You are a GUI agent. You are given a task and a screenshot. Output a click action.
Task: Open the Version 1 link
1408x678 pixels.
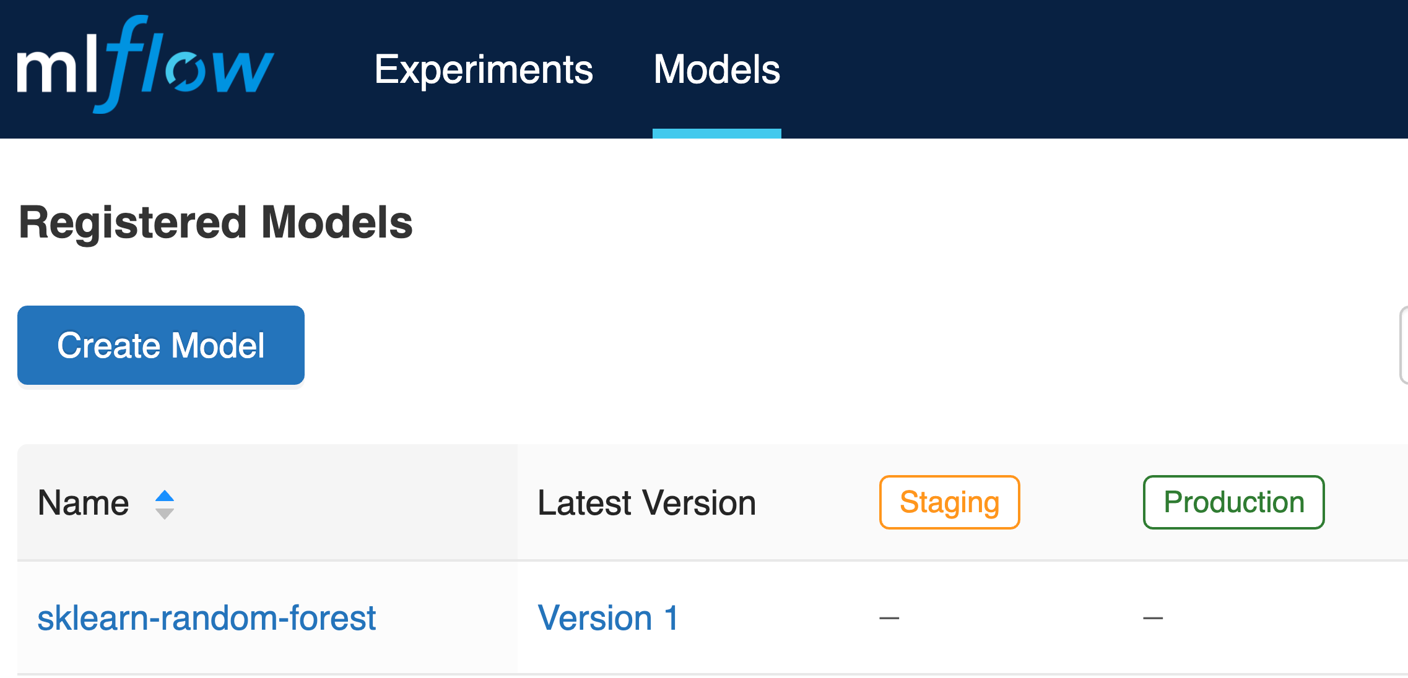[608, 618]
